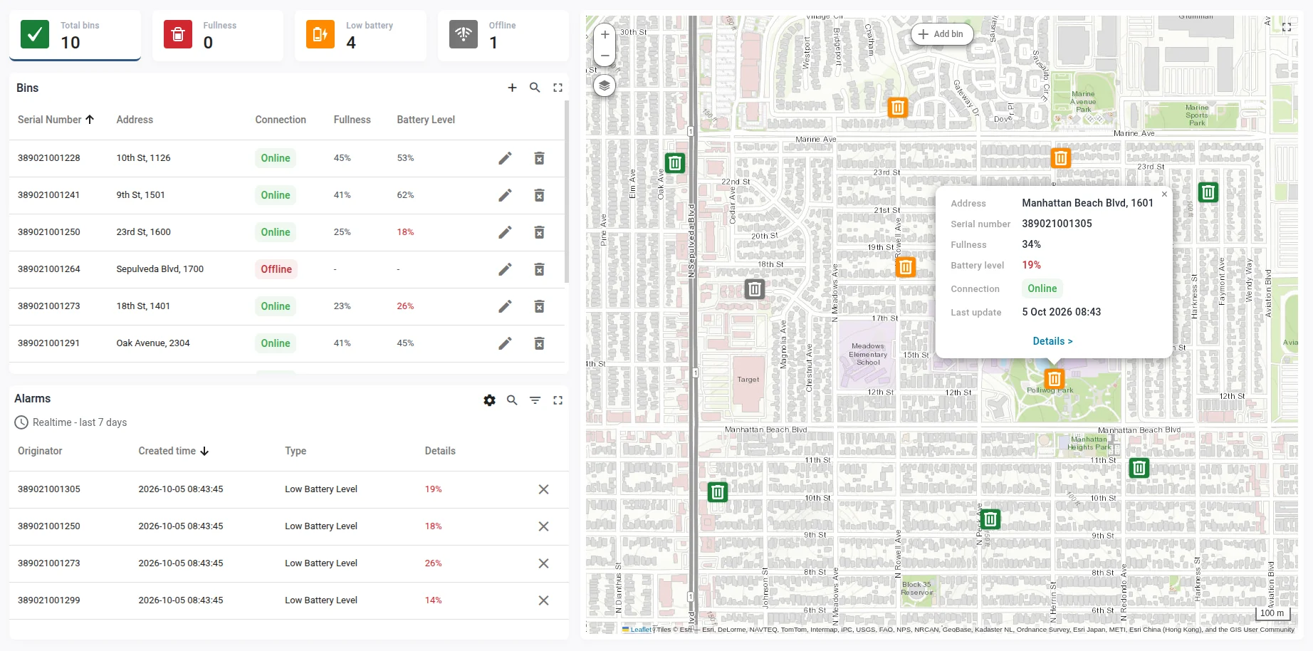This screenshot has height=651, width=1313.
Task: Open the Leaflet attribution link
Action: tap(641, 630)
